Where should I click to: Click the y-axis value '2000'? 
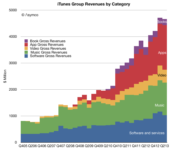[x=13, y=89]
